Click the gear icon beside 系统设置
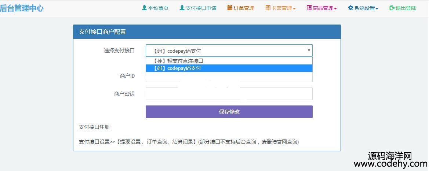429x171 pixels. click(x=350, y=8)
